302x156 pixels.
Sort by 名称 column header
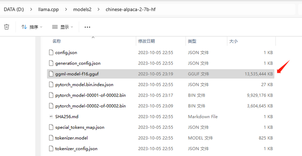[57, 41]
